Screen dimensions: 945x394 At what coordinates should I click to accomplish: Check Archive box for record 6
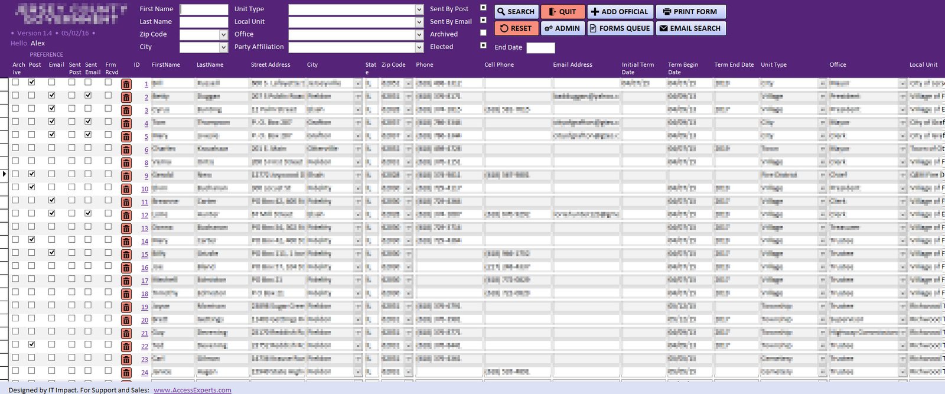click(15, 148)
